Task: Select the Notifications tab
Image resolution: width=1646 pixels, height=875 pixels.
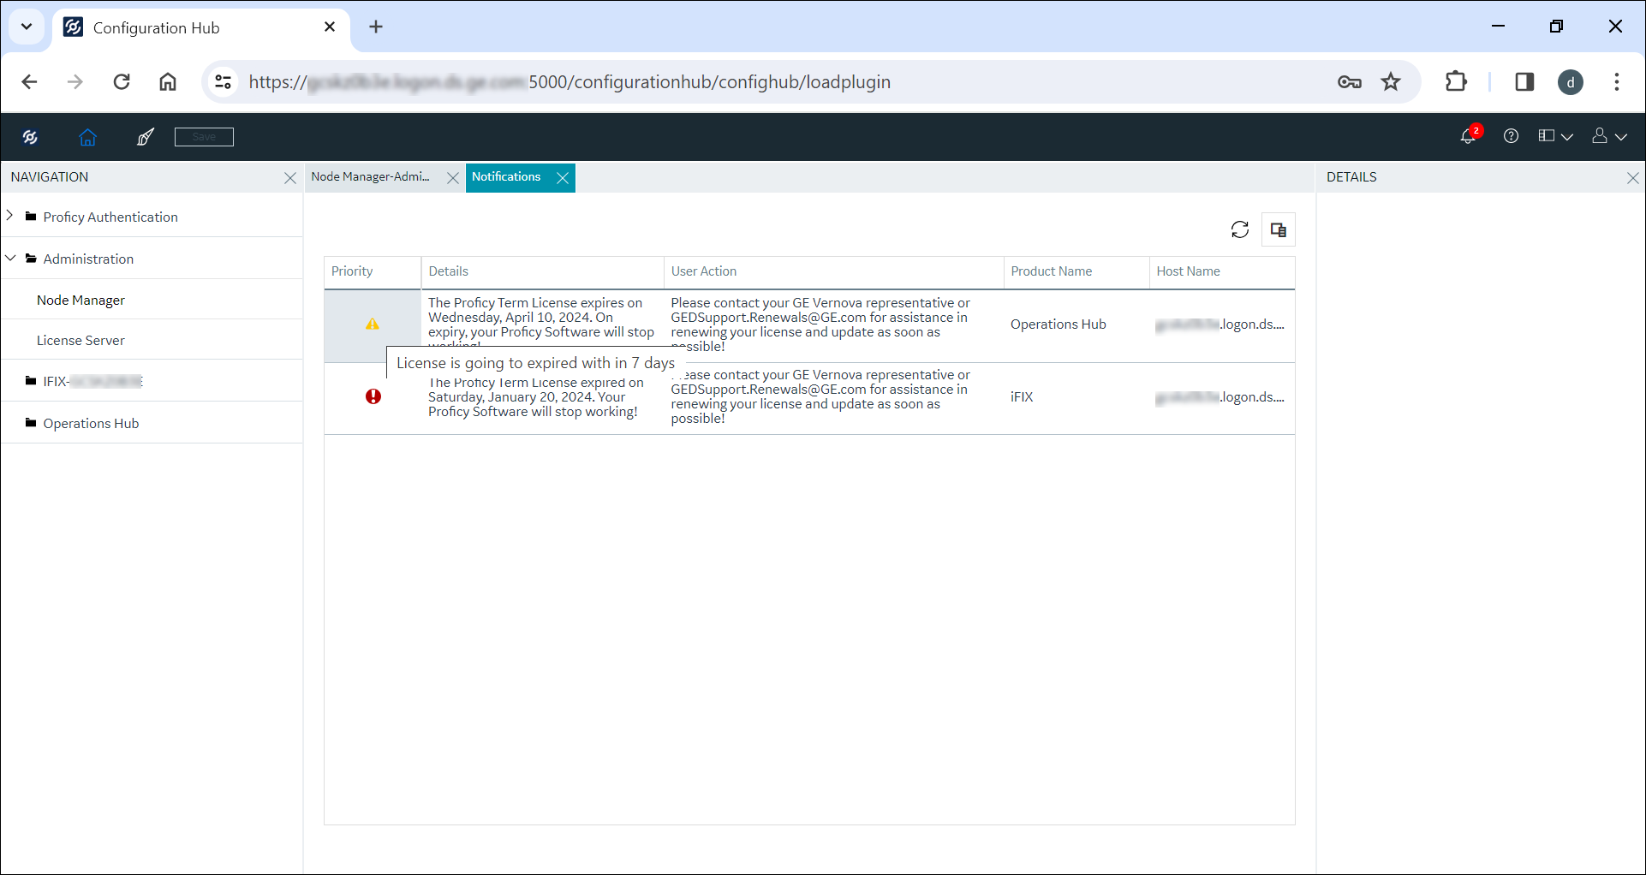Action: [506, 177]
